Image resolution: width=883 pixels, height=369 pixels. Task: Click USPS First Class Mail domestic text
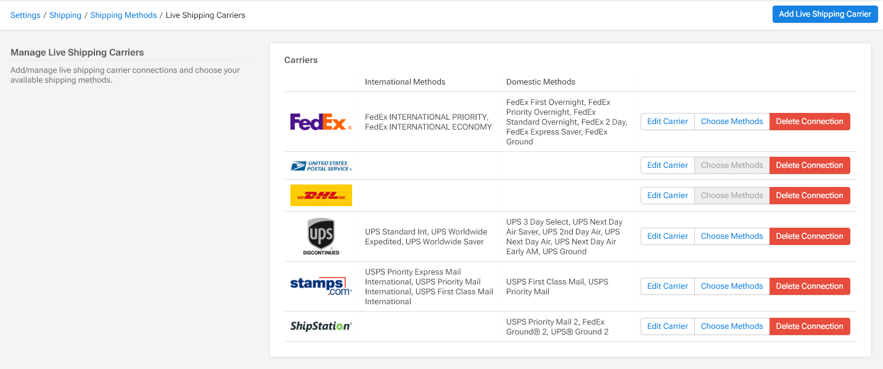tap(557, 286)
